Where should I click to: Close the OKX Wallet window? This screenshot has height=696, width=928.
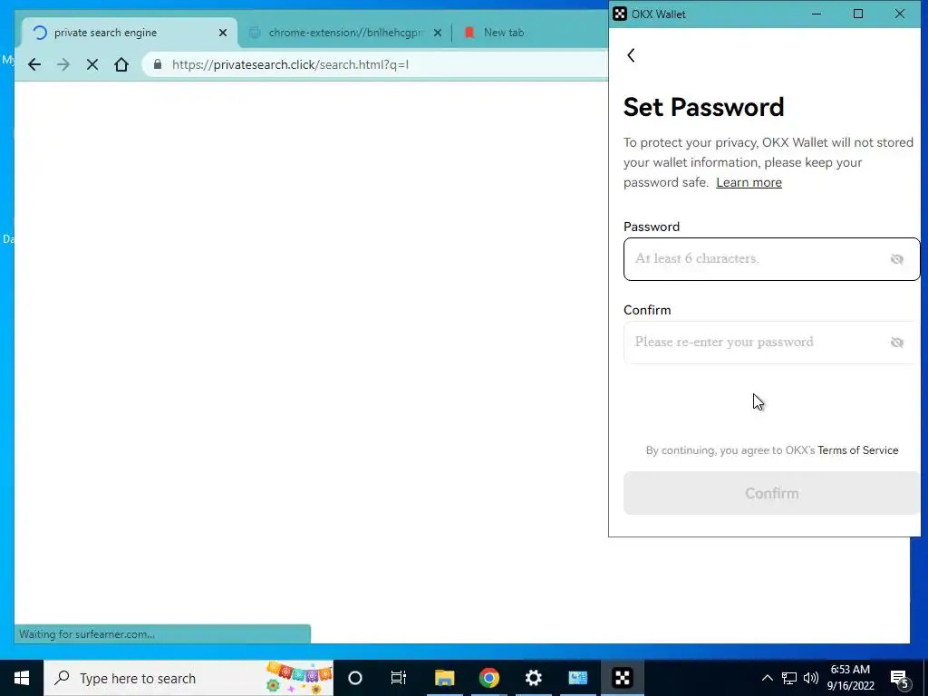(900, 14)
